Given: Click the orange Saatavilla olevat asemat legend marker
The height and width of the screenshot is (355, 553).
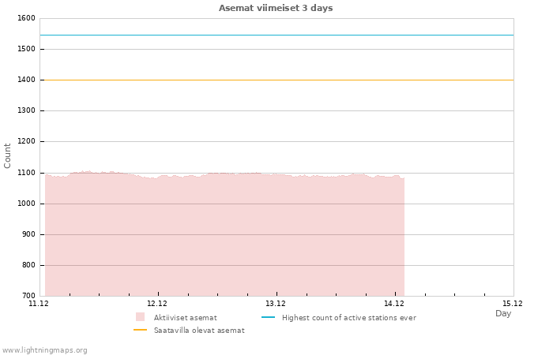Looking at the screenshot, I should tap(140, 330).
